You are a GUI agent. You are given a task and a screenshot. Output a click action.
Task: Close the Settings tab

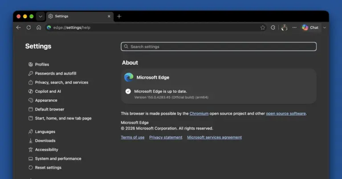coord(109,16)
